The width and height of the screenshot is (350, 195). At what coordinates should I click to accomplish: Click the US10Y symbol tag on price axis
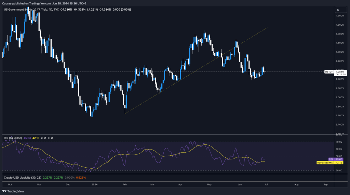click(x=328, y=72)
